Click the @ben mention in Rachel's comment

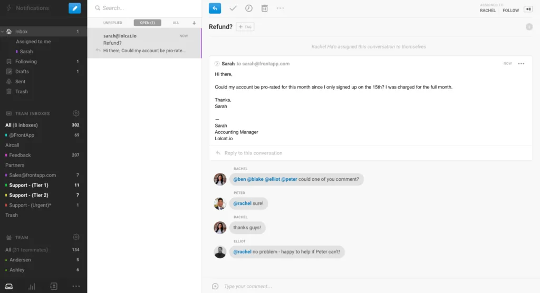[x=240, y=179]
